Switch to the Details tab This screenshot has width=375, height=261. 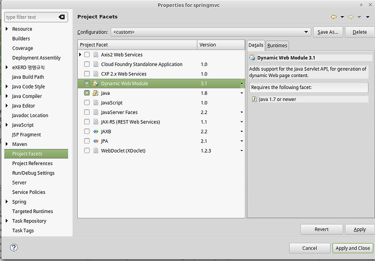tap(256, 45)
